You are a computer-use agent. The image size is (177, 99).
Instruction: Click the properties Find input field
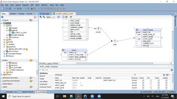tap(106, 70)
